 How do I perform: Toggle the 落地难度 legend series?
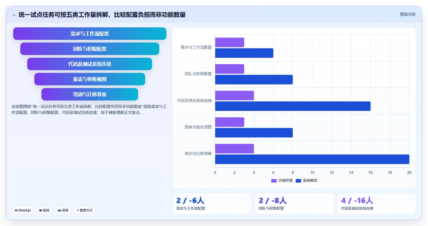(306, 181)
